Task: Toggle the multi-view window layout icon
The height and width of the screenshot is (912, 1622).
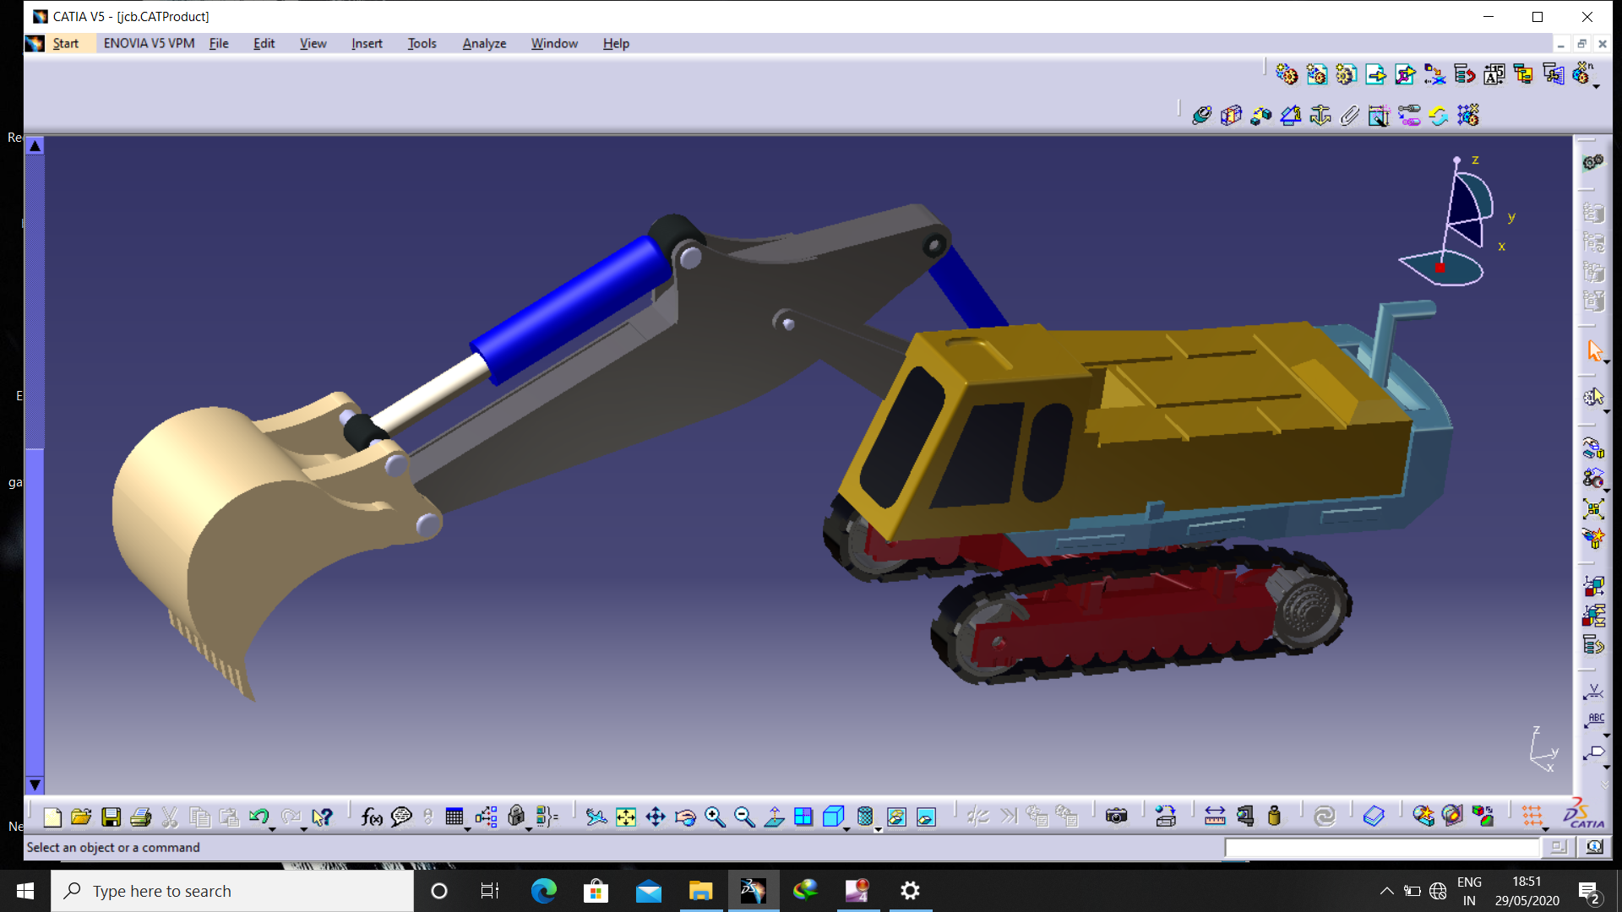Action: click(803, 817)
